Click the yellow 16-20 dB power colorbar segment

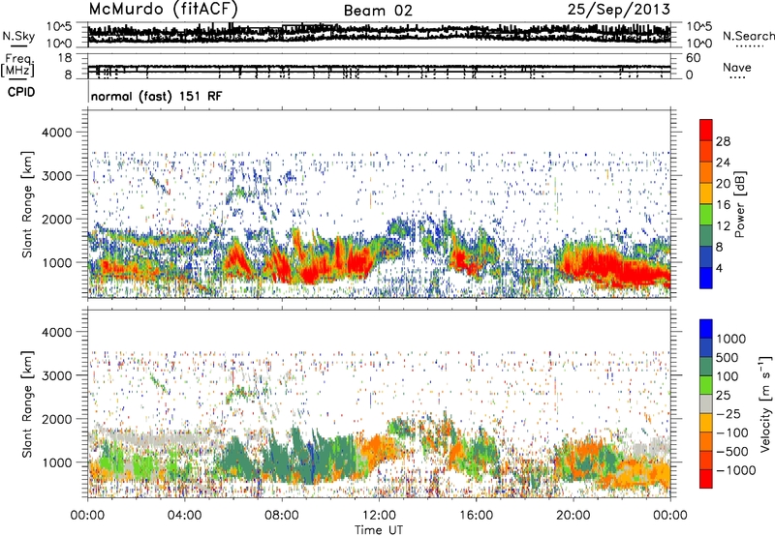coord(706,193)
